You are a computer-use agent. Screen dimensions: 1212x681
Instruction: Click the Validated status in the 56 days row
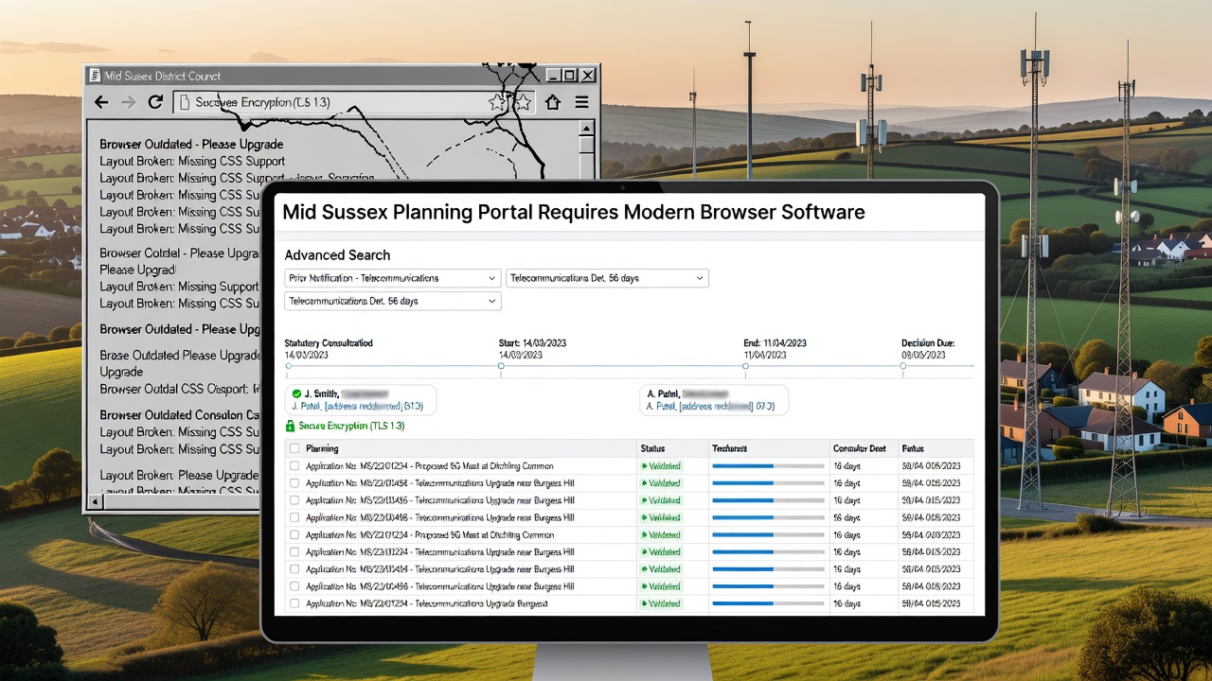click(661, 517)
